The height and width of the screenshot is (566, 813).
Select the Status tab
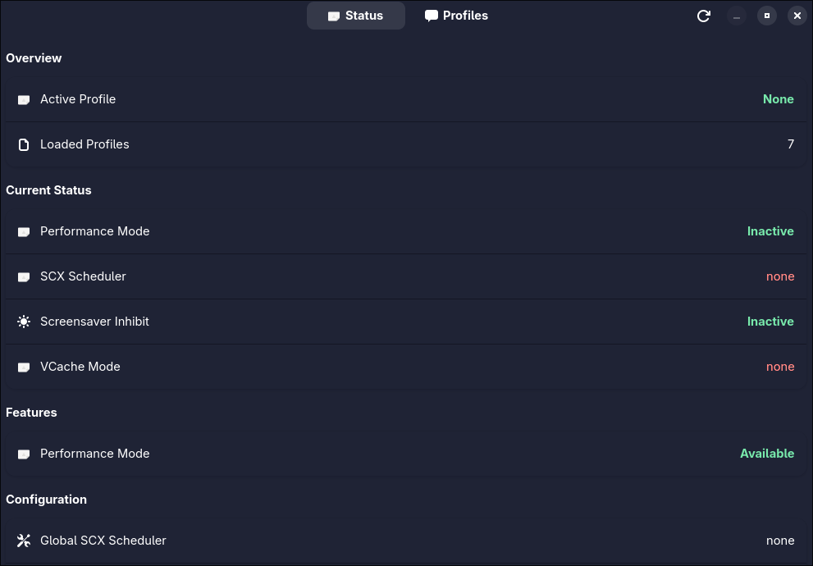click(355, 16)
